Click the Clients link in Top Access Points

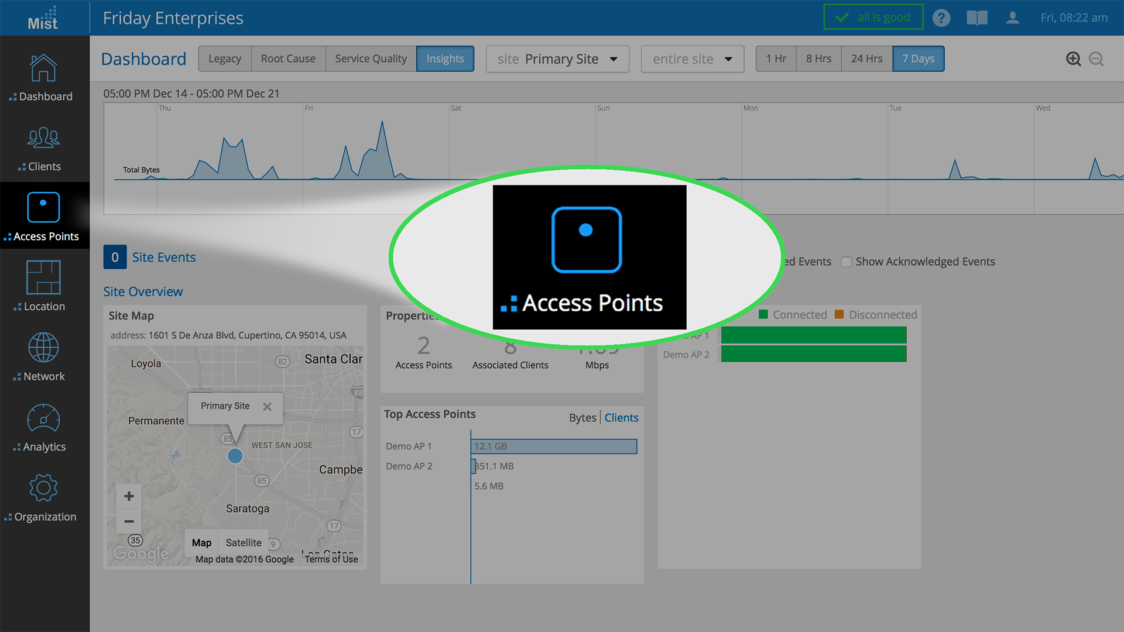[x=621, y=418]
